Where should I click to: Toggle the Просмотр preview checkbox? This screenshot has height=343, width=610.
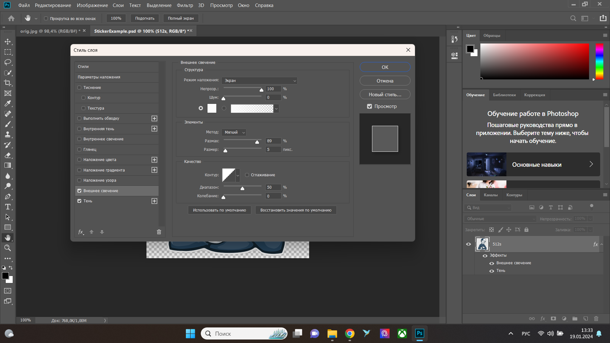tap(369, 106)
